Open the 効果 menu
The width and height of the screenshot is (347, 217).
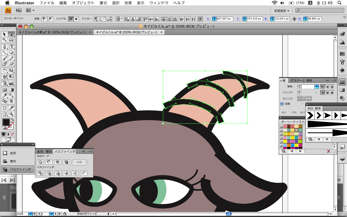(128, 3)
